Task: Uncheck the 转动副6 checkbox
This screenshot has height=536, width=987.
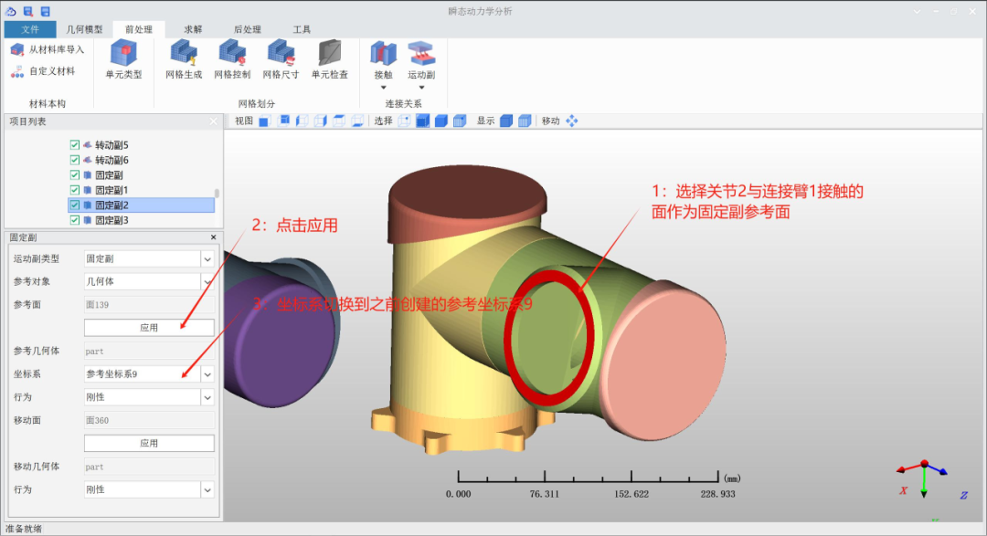Action: pos(75,160)
